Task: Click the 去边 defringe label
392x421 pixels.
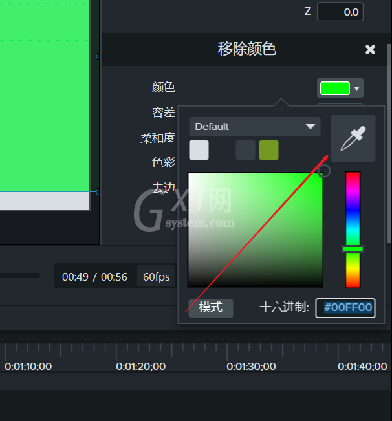Action: [164, 188]
